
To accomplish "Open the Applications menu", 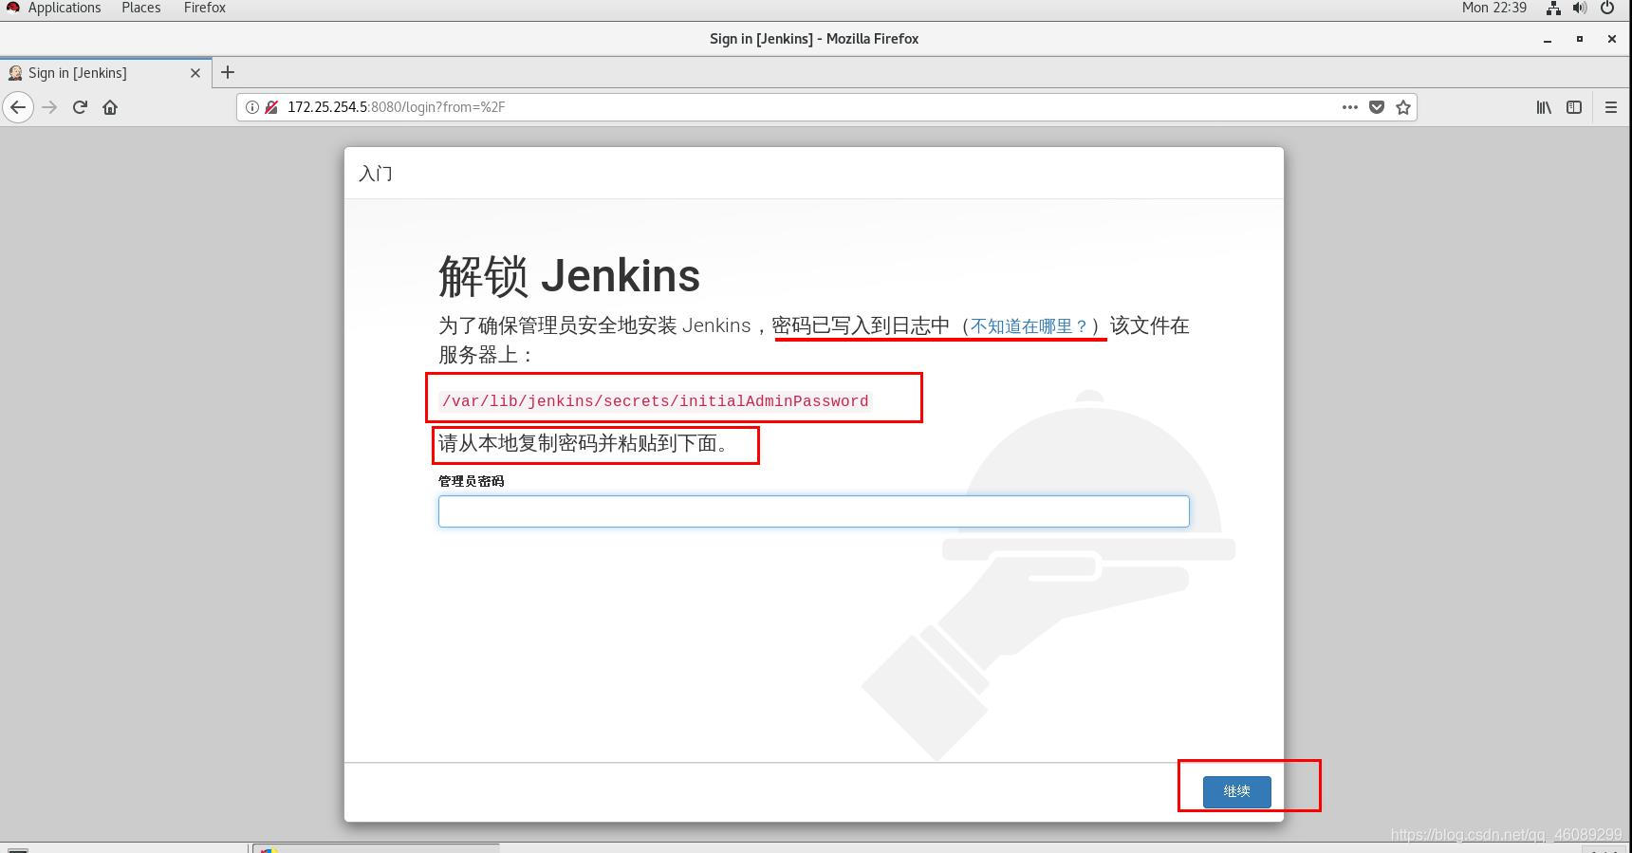I will [x=65, y=8].
